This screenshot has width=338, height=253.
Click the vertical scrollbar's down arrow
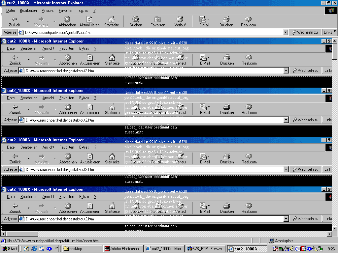click(x=335, y=228)
